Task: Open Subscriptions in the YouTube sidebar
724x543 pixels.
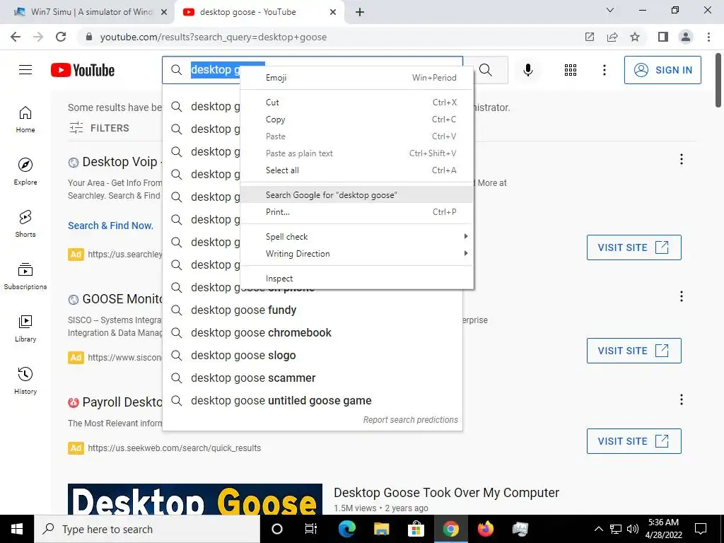Action: pos(25,276)
